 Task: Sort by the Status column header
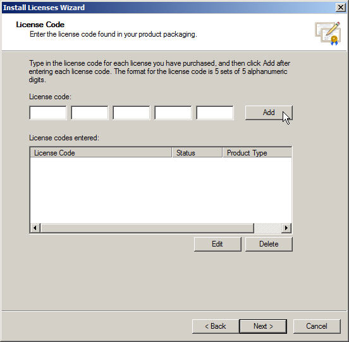[x=197, y=152]
